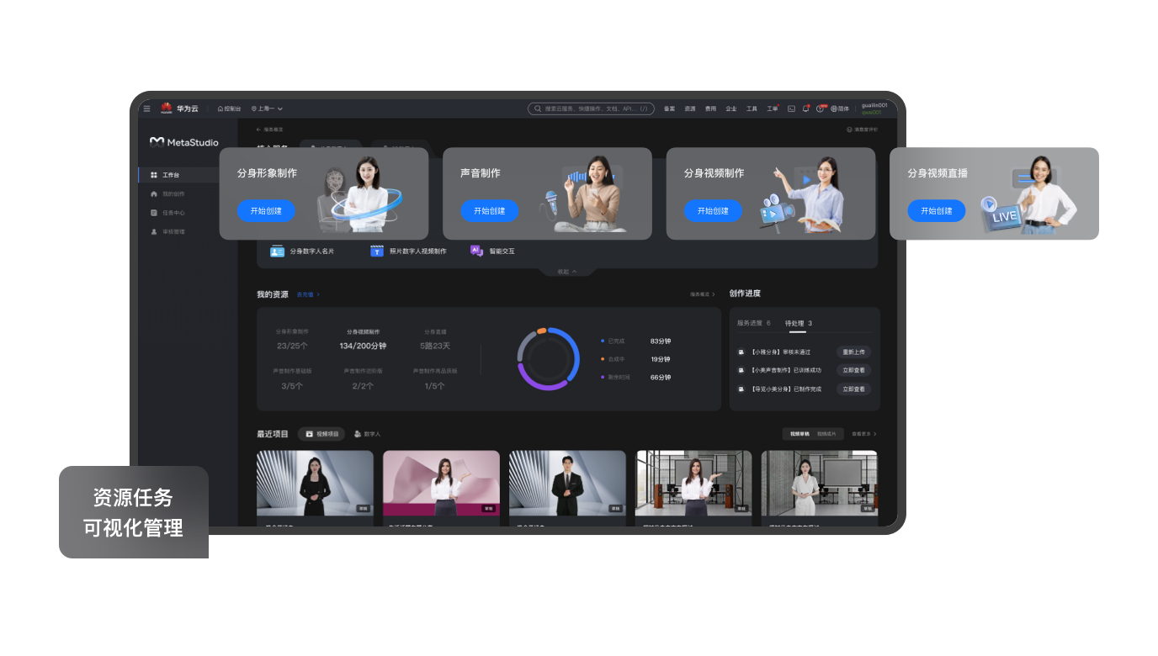Click the orange 合成中 legend dot
The width and height of the screenshot is (1158, 656).
coord(603,359)
